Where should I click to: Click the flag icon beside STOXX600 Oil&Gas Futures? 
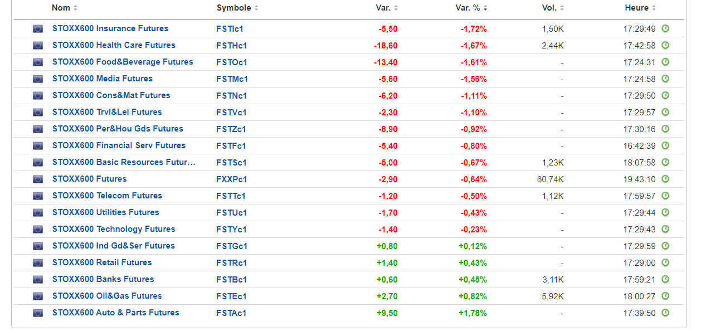(x=38, y=296)
